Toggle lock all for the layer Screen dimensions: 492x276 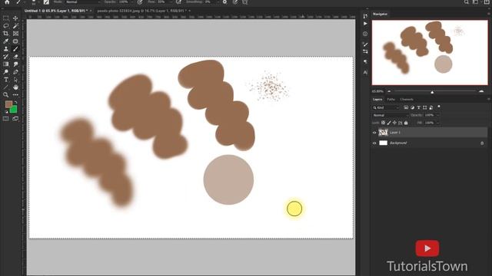pyautogui.click(x=406, y=123)
